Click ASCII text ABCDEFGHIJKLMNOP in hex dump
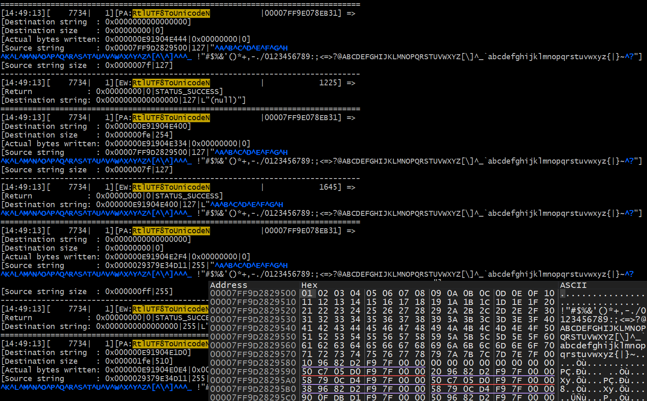The image size is (647, 401). (x=603, y=328)
